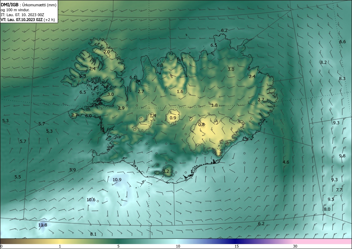Click the 10.9 value south of the coast
Image resolution: width=352 pixels, height=249 pixels.
[117, 179]
